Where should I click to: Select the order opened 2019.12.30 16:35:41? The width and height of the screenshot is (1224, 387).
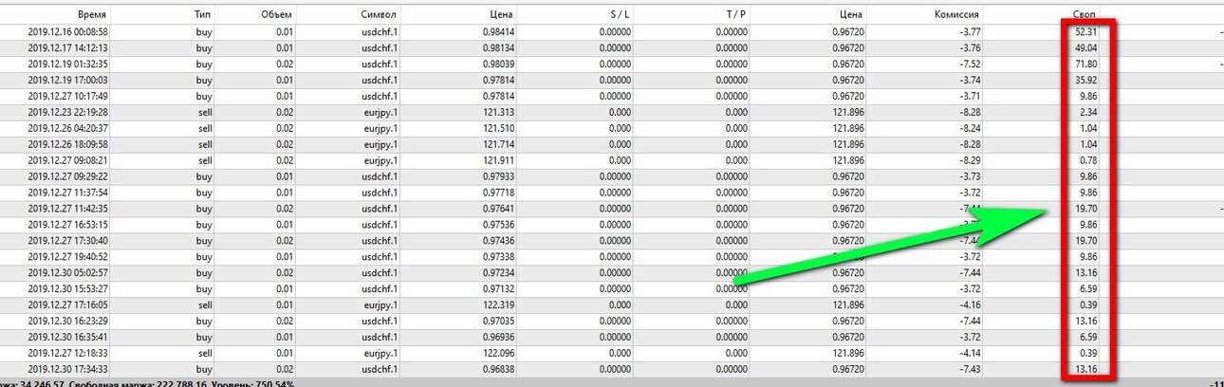612,339
